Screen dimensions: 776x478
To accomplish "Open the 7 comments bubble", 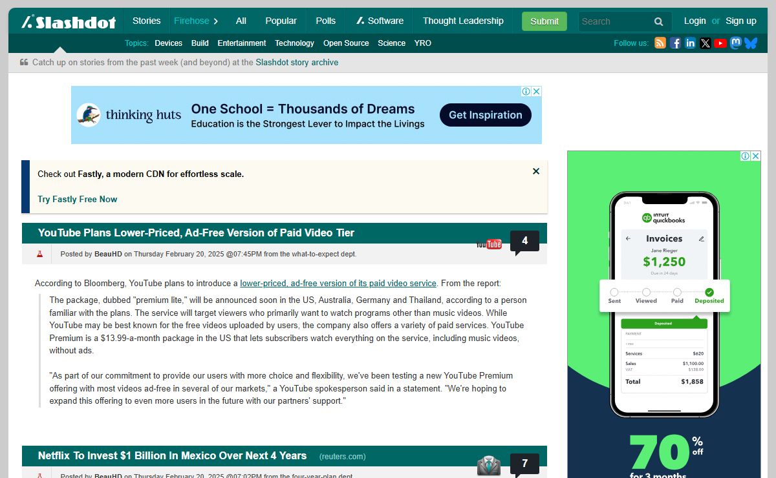I will [x=524, y=464].
